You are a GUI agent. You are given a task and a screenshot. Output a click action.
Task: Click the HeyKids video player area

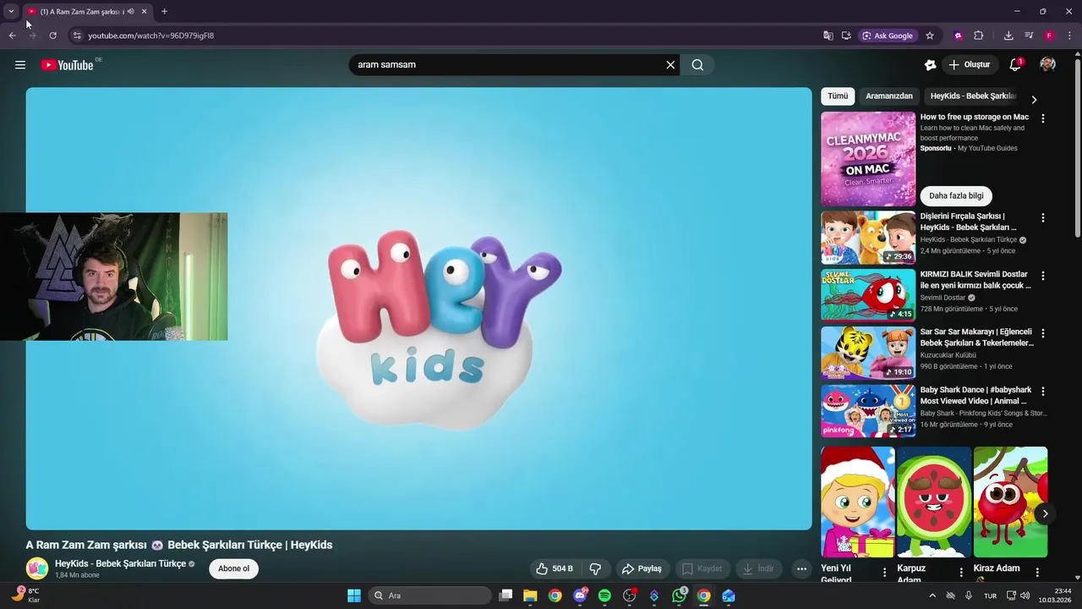tap(418, 309)
